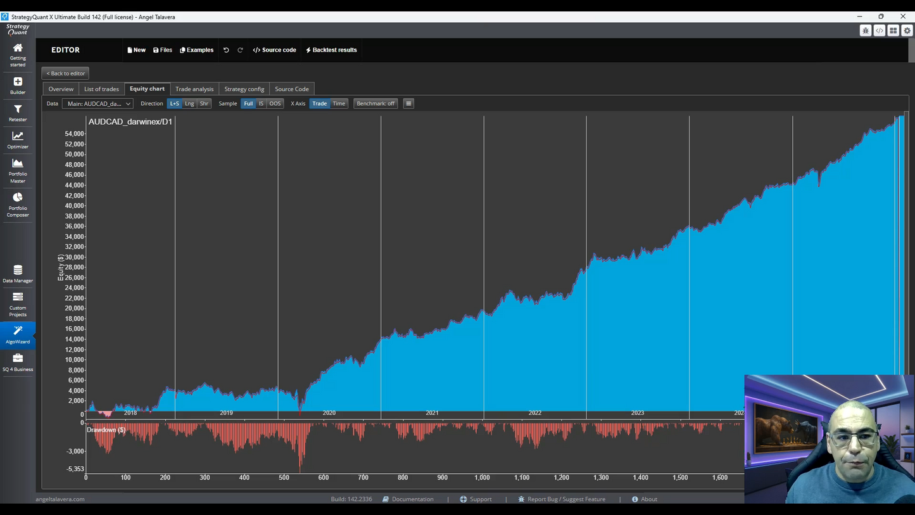Click the StrategyQuant logo
915x515 pixels.
coord(18,29)
